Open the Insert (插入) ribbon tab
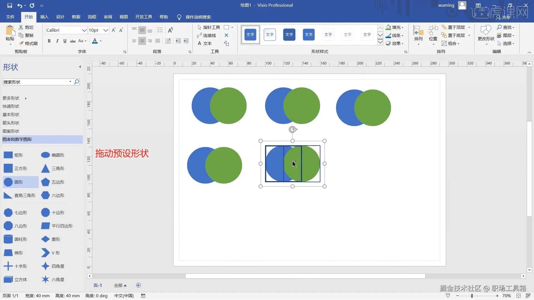The height and width of the screenshot is (300, 534). tap(44, 17)
